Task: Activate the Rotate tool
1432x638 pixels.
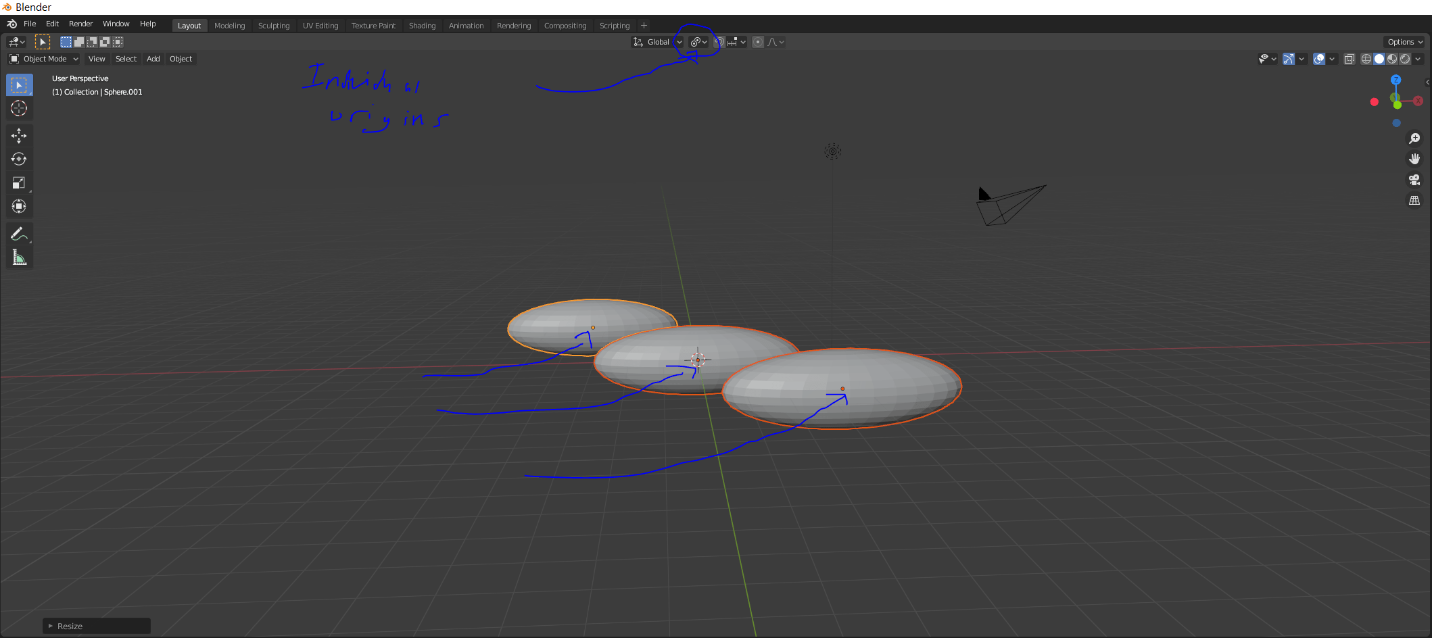Action: (x=19, y=159)
